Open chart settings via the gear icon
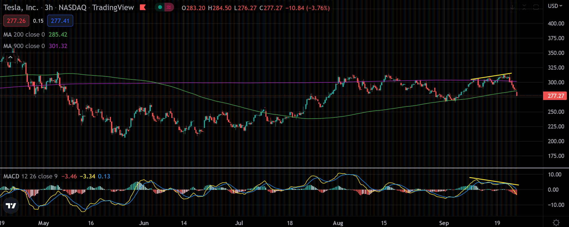The image size is (569, 227). (x=556, y=223)
